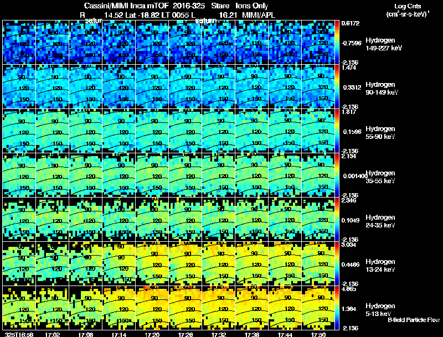Image resolution: width=443 pixels, height=337 pixels.
Task: Click the '1.364' colorbar midpoint value
Action: [349, 309]
